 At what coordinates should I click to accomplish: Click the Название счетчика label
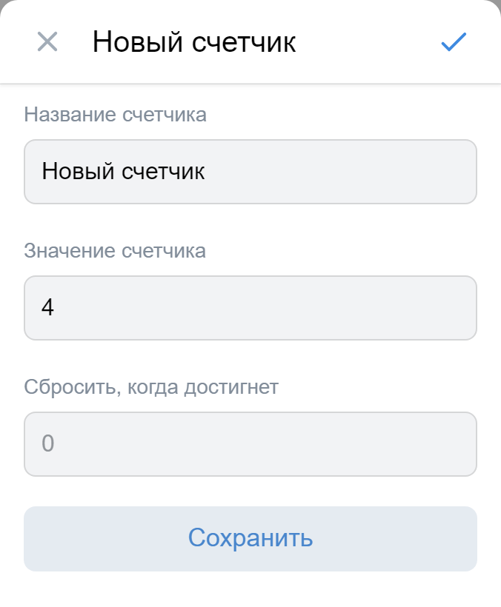116,114
